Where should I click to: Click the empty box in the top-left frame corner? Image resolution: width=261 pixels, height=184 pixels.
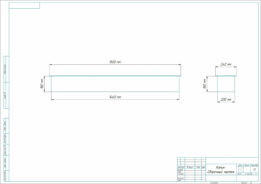[x=25, y=5]
